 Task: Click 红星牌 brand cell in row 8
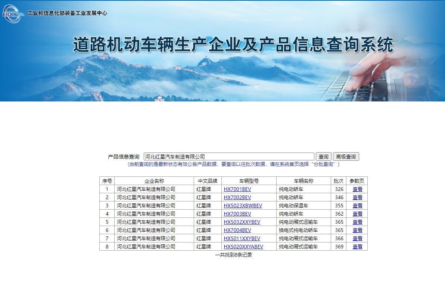208,247
